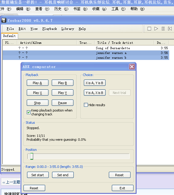Click the Pl... column header

10,43
